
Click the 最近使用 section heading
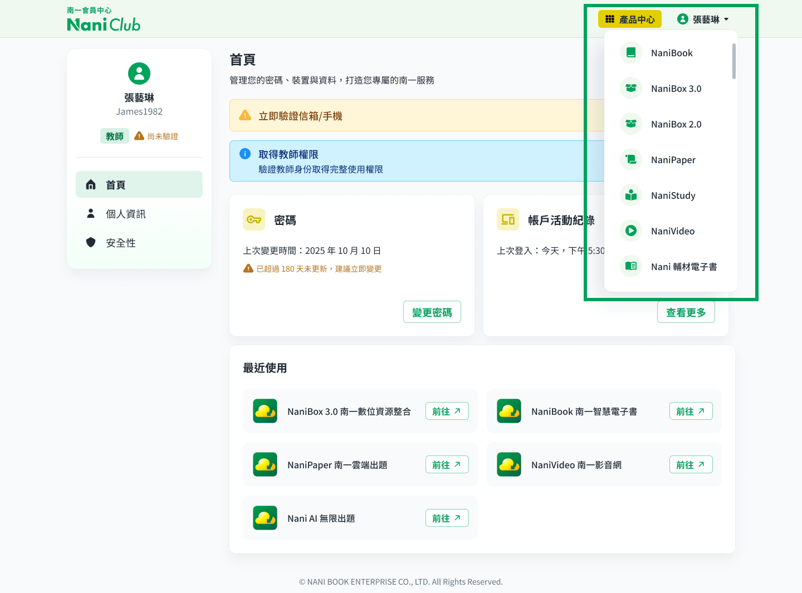[x=265, y=367]
